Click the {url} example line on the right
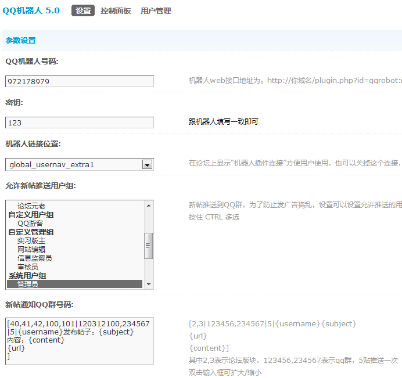This screenshot has height=378, width=402. pyautogui.click(x=198, y=336)
